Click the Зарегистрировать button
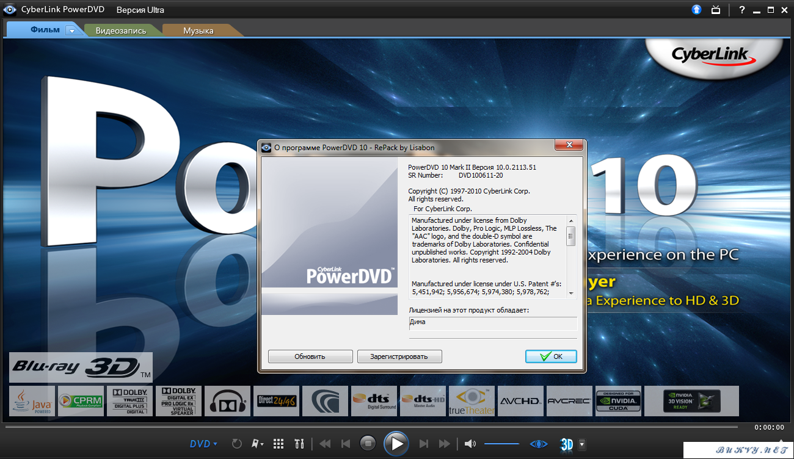The image size is (794, 459). tap(399, 356)
